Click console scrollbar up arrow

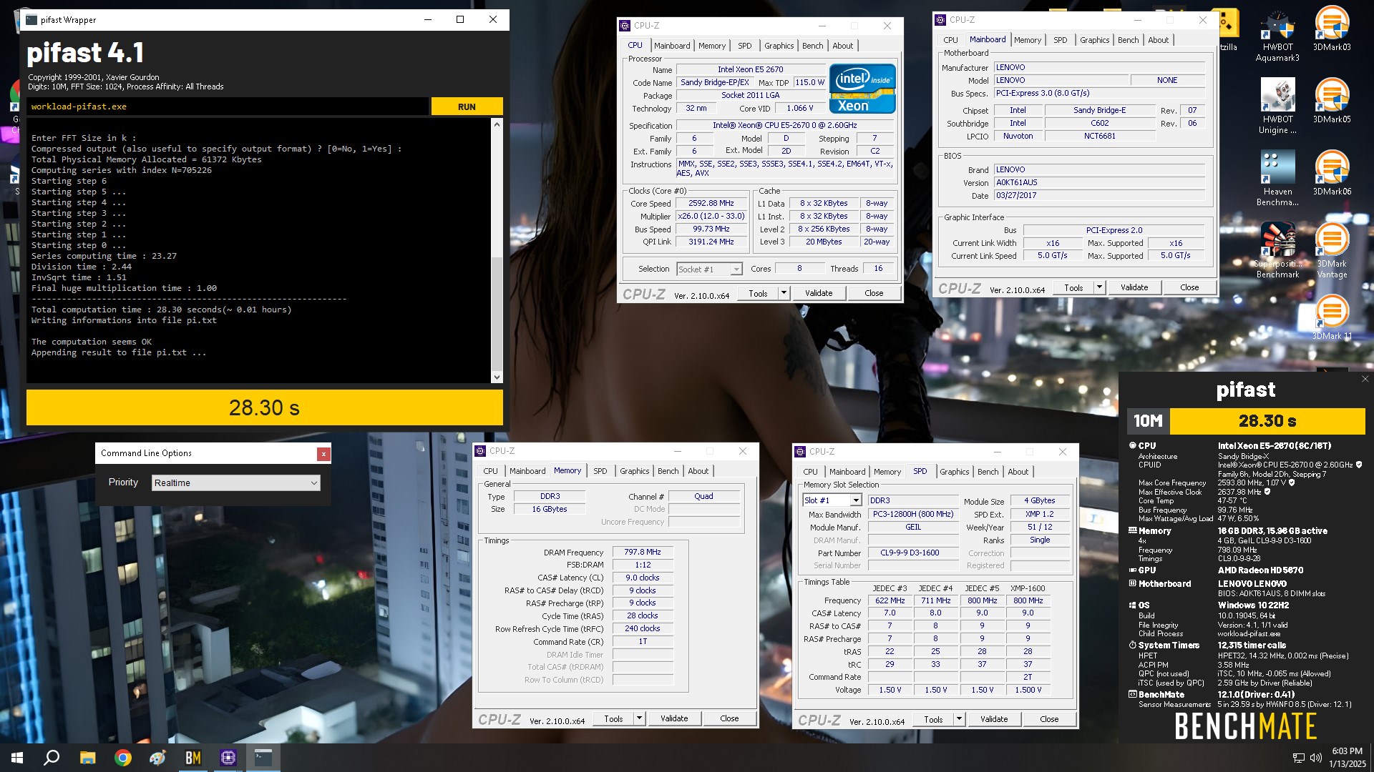coord(497,124)
